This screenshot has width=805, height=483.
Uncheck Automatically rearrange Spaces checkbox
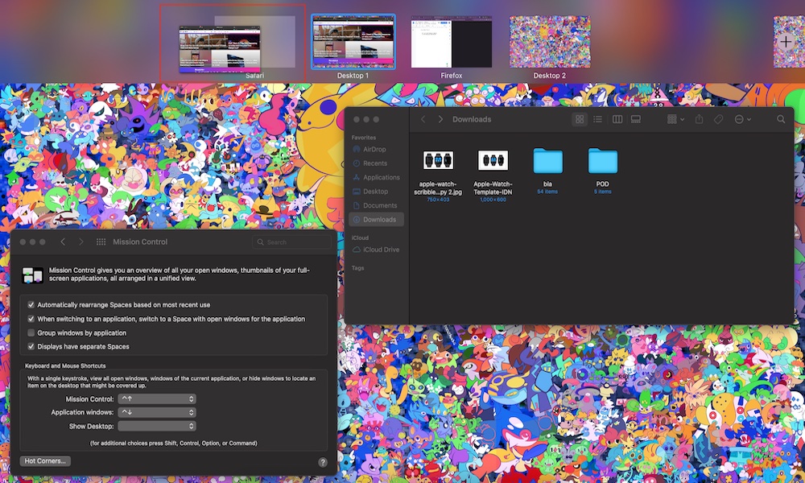[31, 305]
